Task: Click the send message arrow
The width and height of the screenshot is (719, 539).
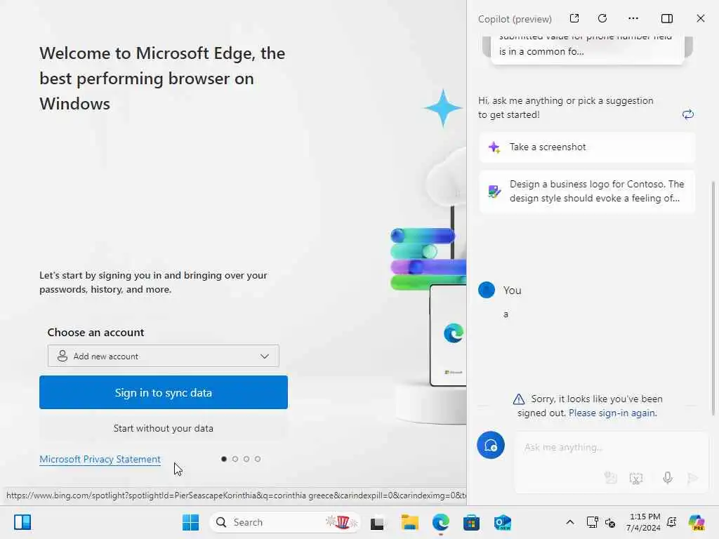Action: [x=692, y=479]
